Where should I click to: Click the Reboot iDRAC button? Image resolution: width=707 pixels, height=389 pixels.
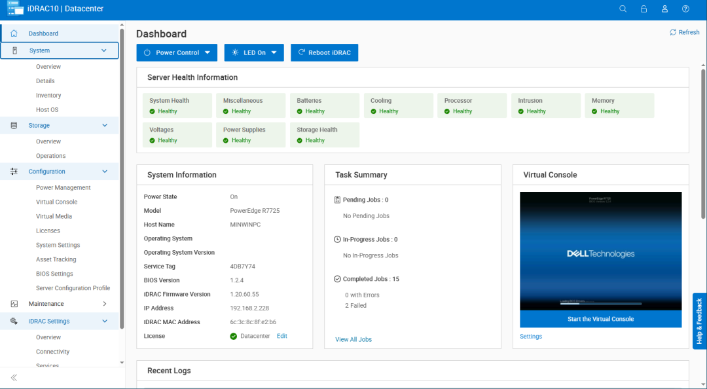pyautogui.click(x=324, y=52)
